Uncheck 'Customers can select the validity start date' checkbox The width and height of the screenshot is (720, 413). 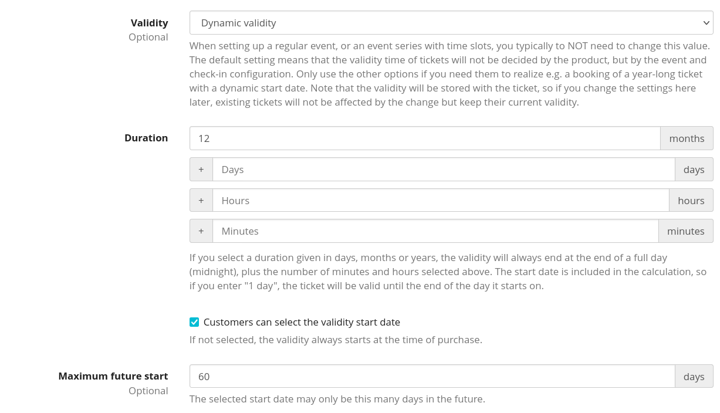pos(194,322)
